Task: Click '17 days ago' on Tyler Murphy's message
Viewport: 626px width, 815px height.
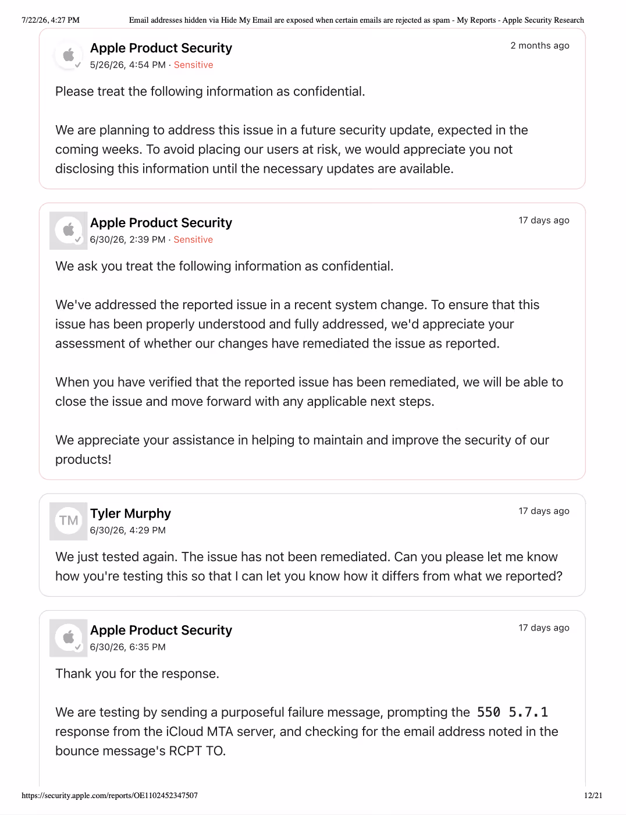Action: tap(544, 511)
